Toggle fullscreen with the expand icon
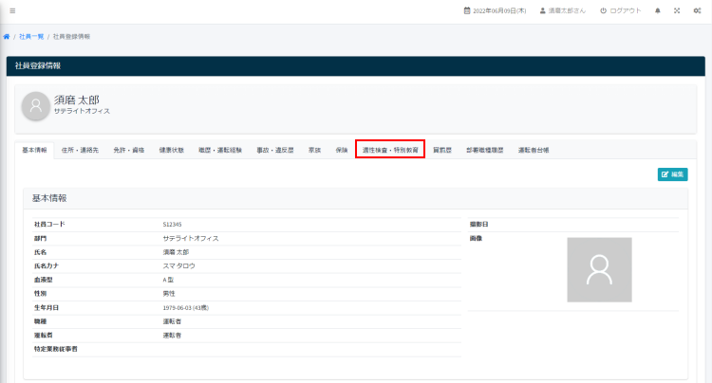Image resolution: width=712 pixels, height=383 pixels. [677, 10]
